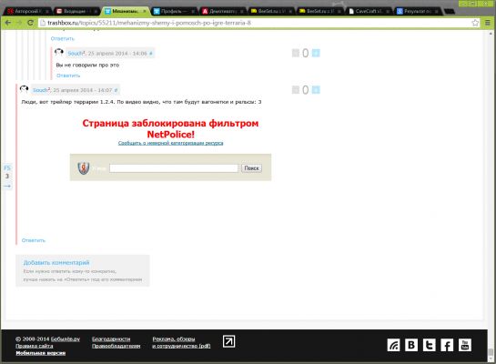Image resolution: width=496 pixels, height=364 pixels.
Task: Open YouTube footer icon
Action: point(465,345)
